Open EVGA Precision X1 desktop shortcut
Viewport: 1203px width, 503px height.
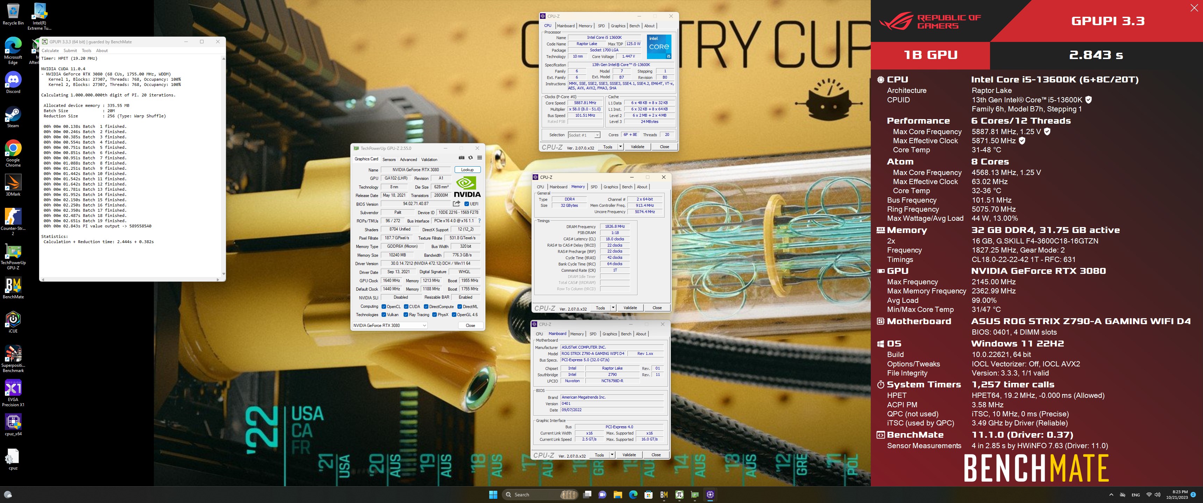coord(13,393)
